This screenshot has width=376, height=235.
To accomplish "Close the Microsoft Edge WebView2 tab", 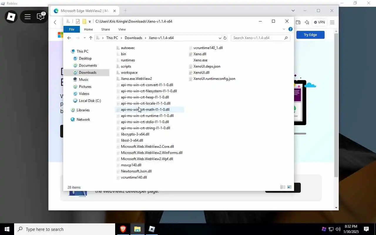I will coord(115,11).
